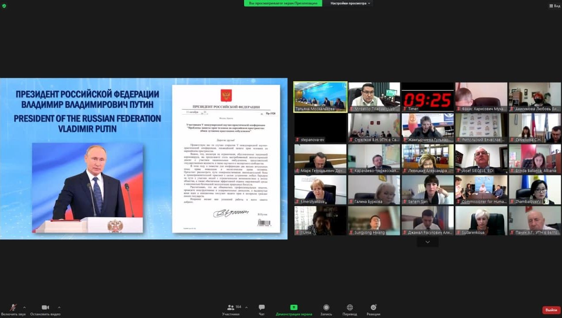Select Josef SIEGELE, EOI video tile
The width and height of the screenshot is (562, 318).
481,159
